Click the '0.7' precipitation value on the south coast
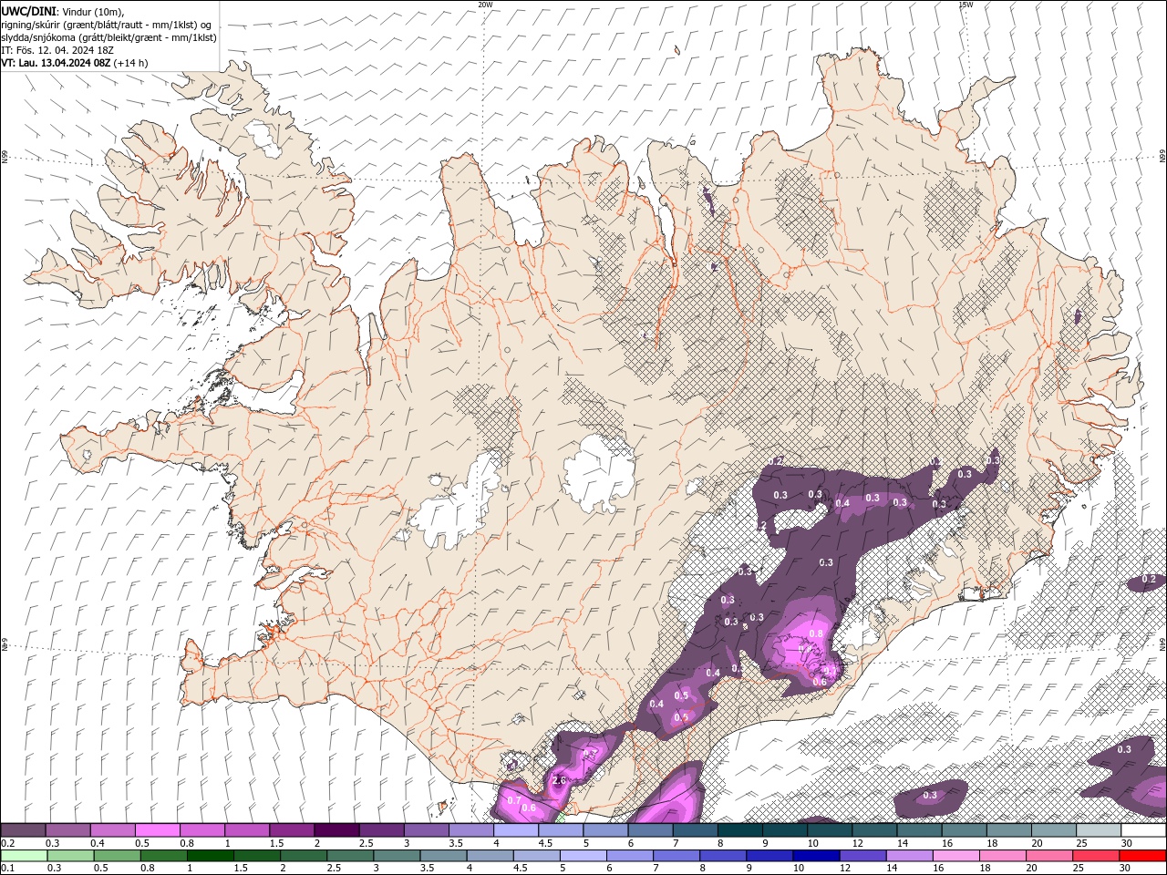1167x875 pixels. (513, 800)
